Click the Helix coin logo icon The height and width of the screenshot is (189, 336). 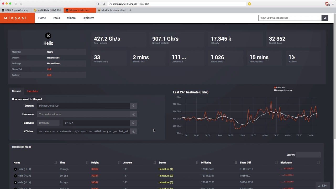[48, 36]
